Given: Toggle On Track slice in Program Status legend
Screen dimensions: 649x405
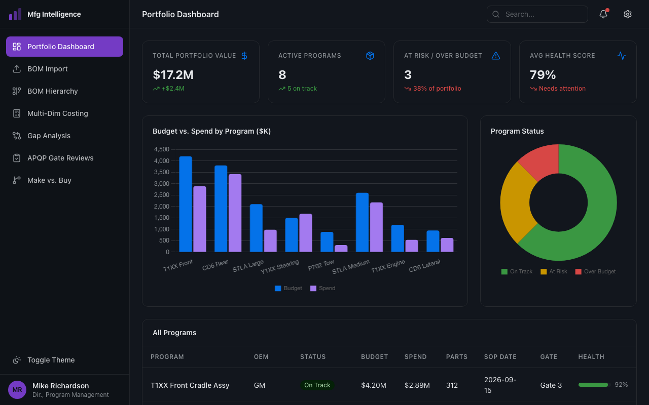Looking at the screenshot, I should 517,271.
